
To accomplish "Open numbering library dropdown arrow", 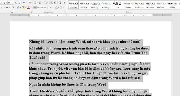I will pyautogui.click(x=43, y=3).
